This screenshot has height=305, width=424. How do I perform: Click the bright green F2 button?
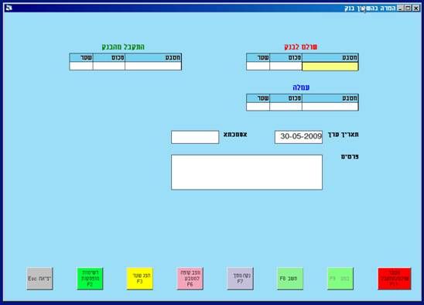coord(90,279)
